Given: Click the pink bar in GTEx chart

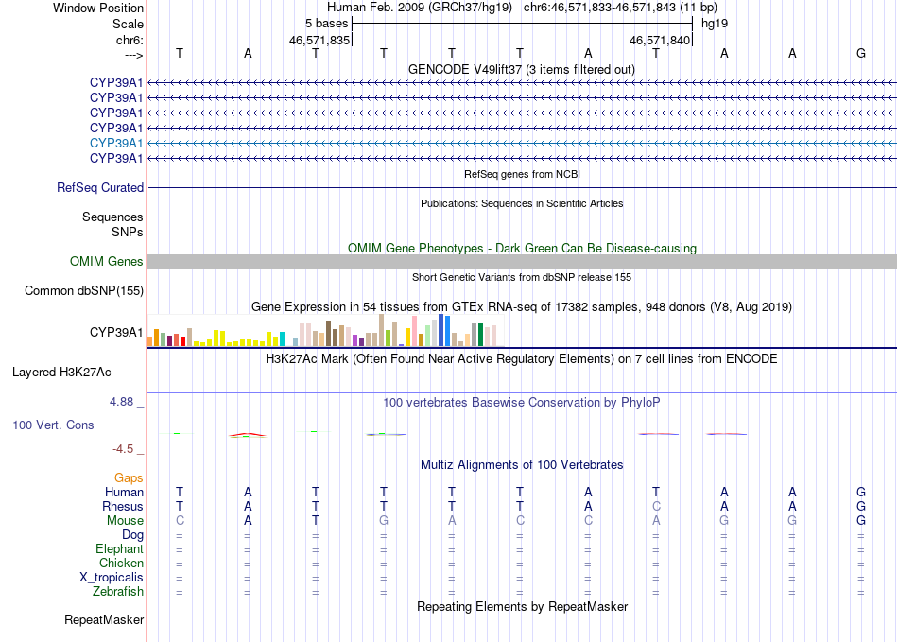Looking at the screenshot, I should pos(414,331).
